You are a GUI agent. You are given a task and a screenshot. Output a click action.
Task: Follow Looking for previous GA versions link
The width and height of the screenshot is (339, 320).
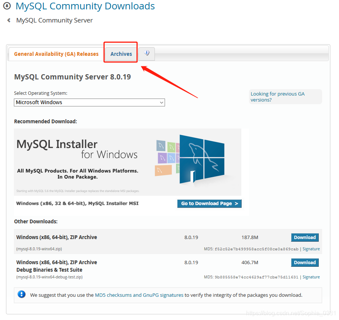[x=277, y=97]
